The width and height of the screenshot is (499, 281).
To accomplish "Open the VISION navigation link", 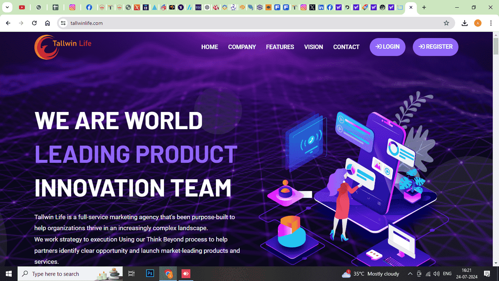I will 313,47.
